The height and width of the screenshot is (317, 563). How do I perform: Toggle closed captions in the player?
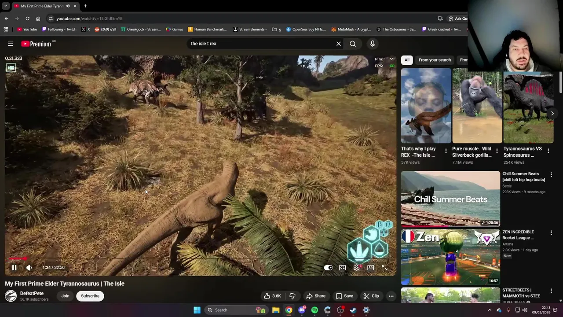pos(342,267)
